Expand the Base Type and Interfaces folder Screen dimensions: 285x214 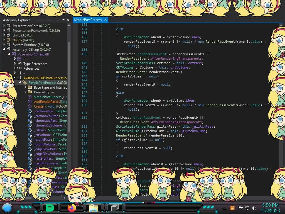tap(25, 87)
